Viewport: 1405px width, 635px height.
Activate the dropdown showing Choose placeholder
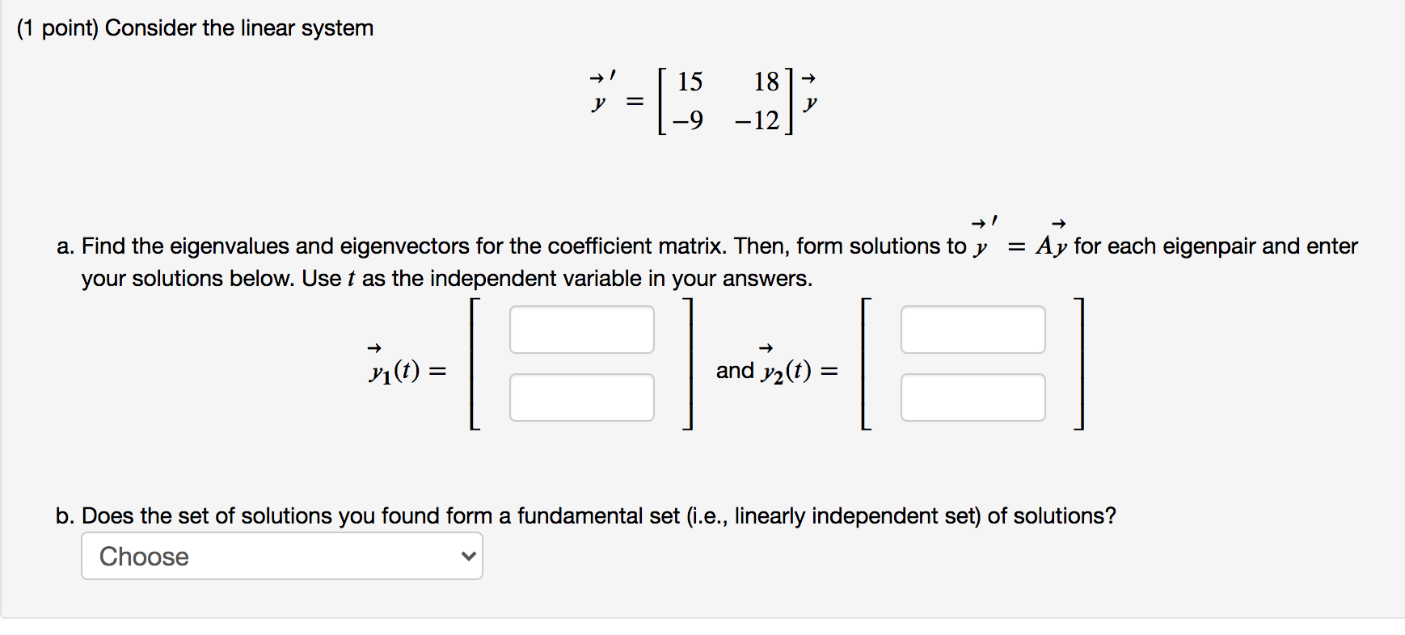tap(281, 556)
